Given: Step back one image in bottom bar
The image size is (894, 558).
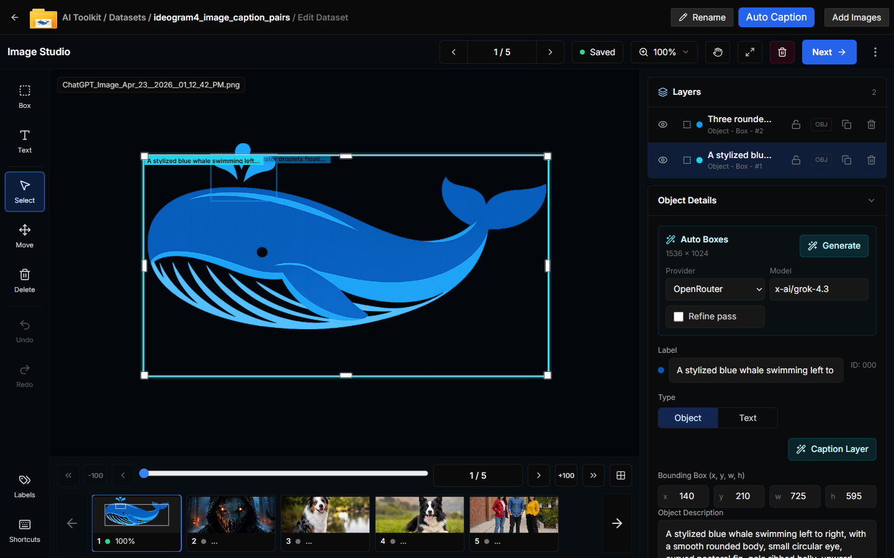Looking at the screenshot, I should 123,476.
